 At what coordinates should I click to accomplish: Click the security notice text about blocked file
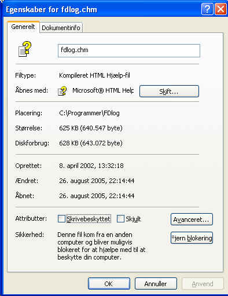tap(101, 246)
